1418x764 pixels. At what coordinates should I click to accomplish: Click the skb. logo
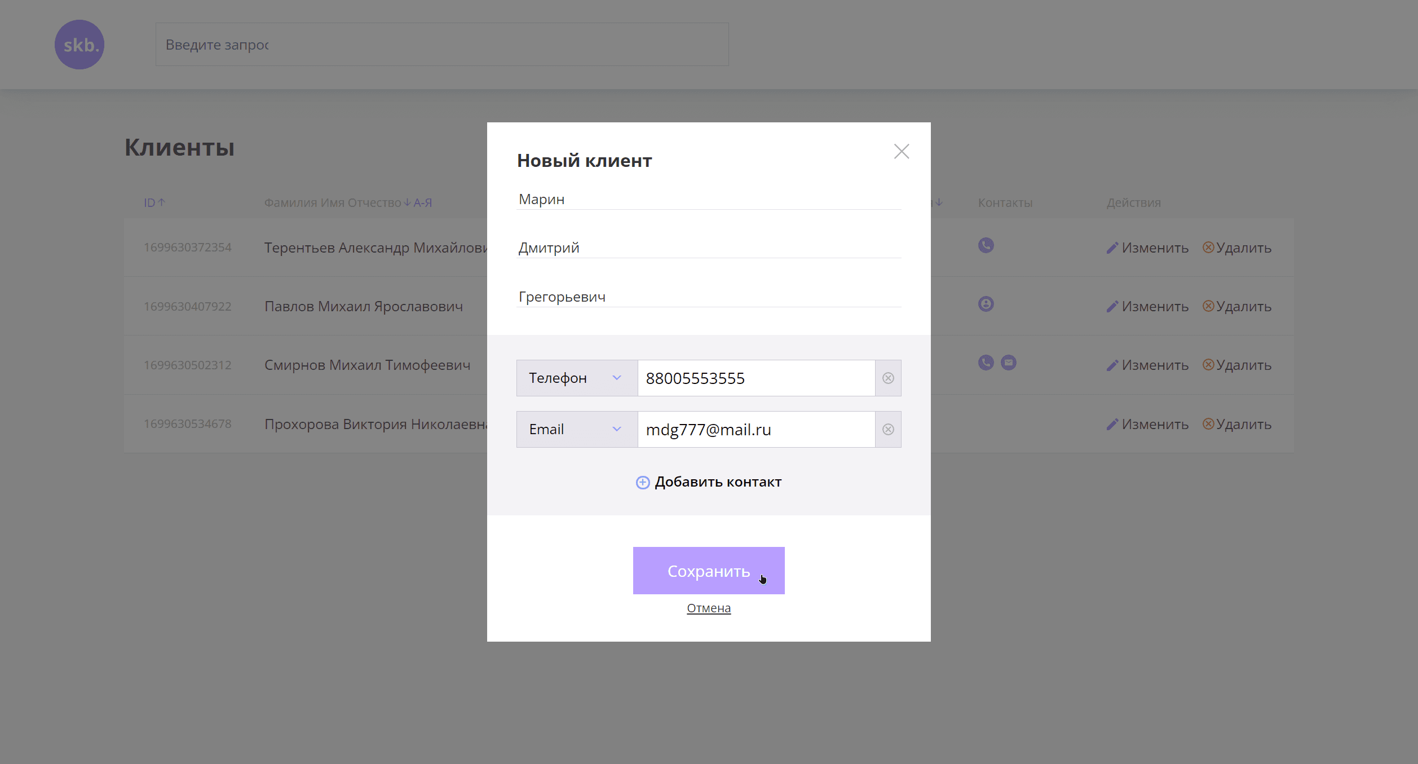pyautogui.click(x=79, y=45)
